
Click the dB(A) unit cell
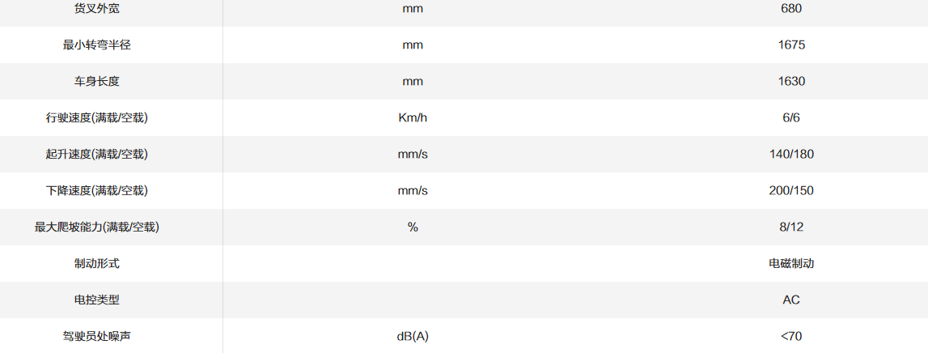point(413,336)
